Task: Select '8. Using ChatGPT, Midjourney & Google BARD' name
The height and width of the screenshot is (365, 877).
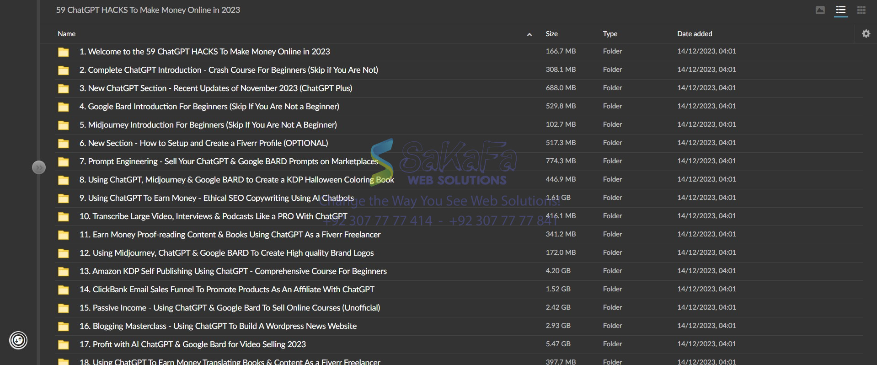Action: pyautogui.click(x=236, y=180)
